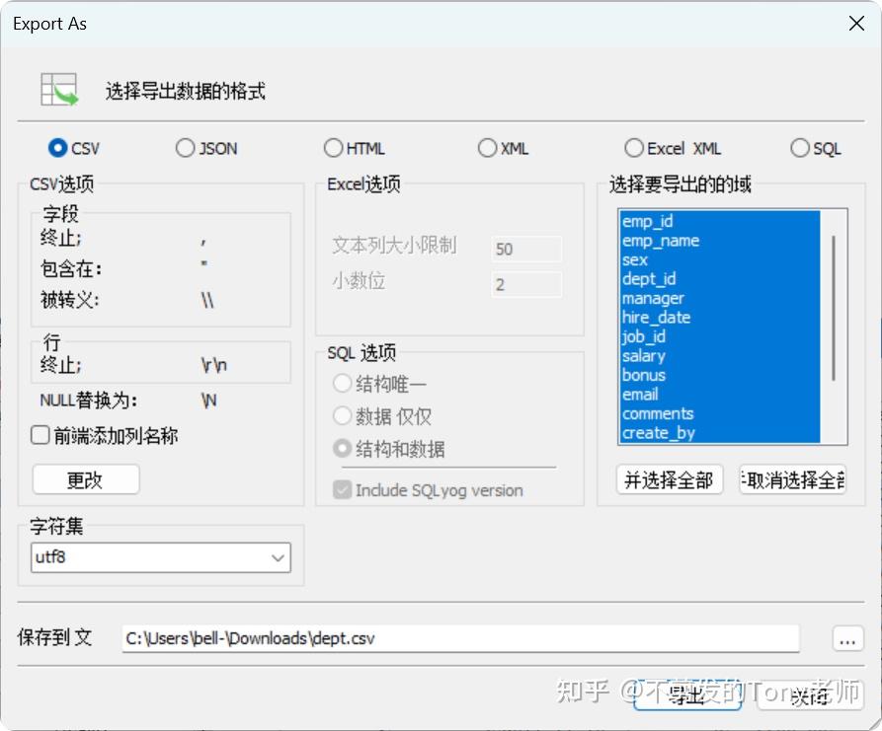Click the cancel button beside export
The width and height of the screenshot is (882, 731).
pos(809,696)
